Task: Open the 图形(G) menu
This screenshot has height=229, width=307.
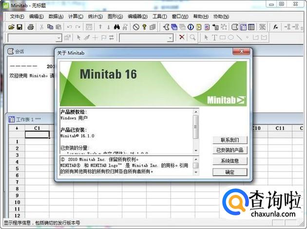Action: (x=115, y=17)
